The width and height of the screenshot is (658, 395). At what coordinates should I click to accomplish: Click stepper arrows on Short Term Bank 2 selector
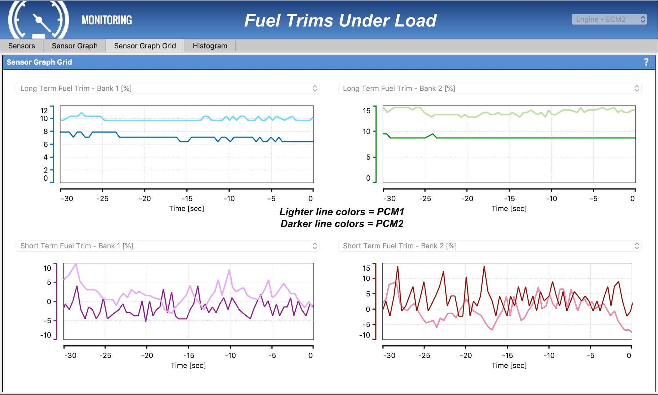(637, 246)
